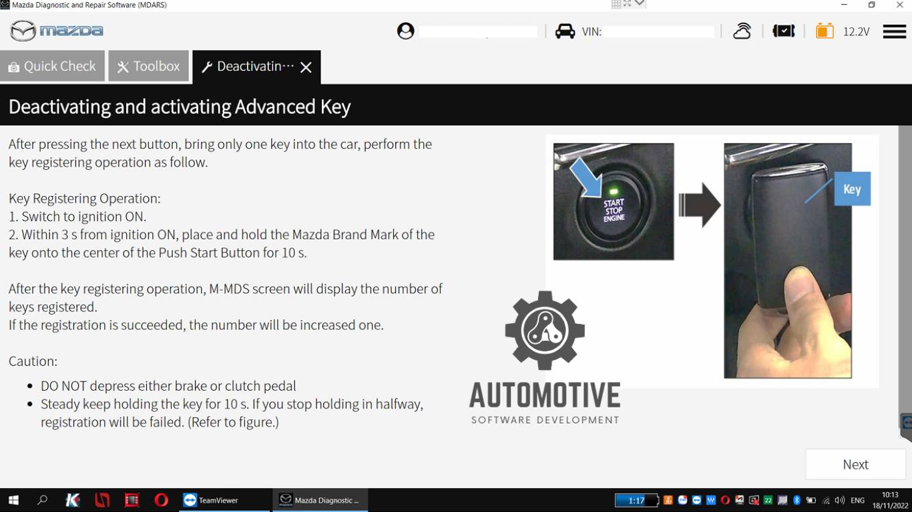Screen dimensions: 912x512
Task: Click the camera icon on Quick Check tab
Action: 13,67
